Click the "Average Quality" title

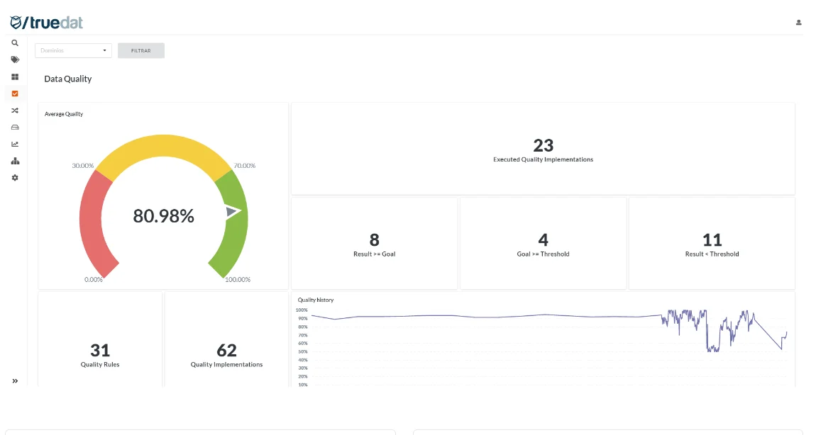click(64, 114)
